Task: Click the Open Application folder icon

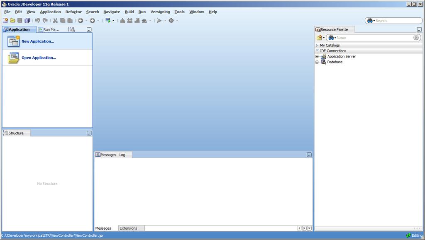Action: (13, 58)
